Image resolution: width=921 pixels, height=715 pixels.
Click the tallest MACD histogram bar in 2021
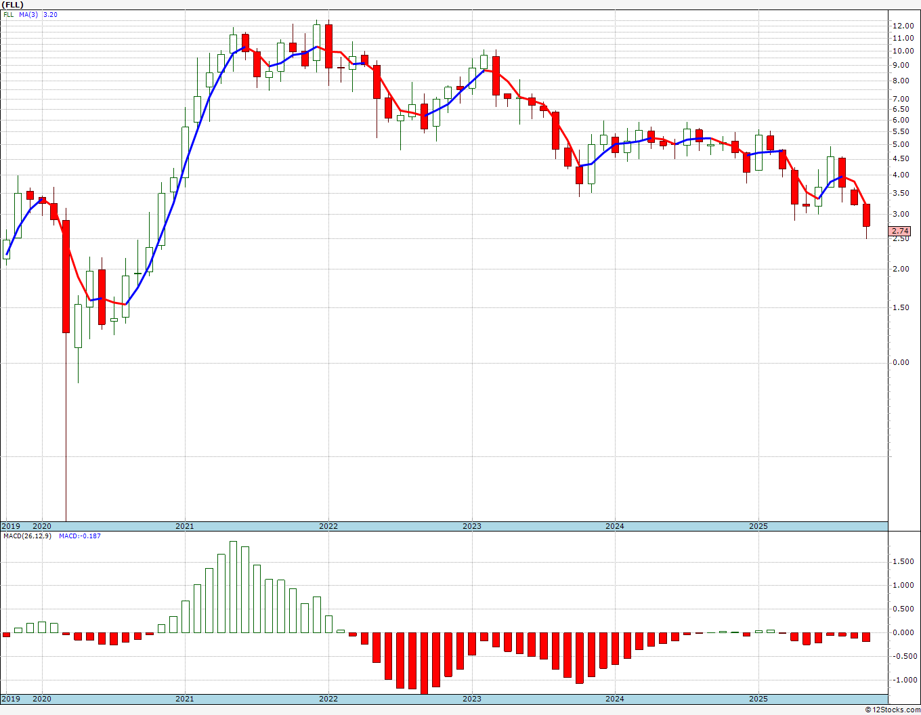[233, 587]
